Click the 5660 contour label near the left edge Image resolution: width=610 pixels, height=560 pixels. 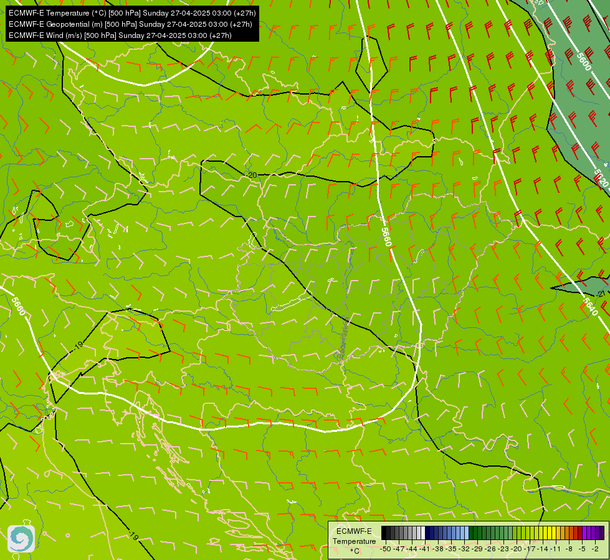pyautogui.click(x=18, y=306)
